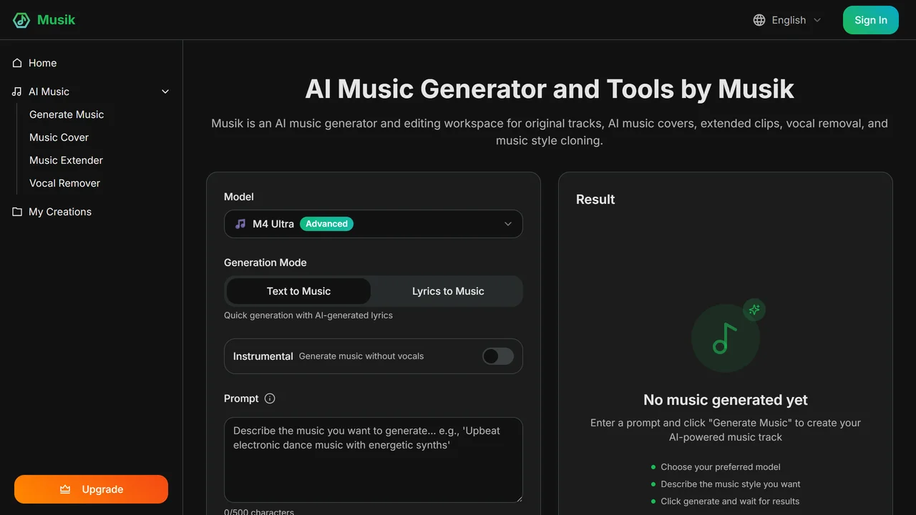Click the My Creations folder icon
This screenshot has height=515, width=916.
tap(17, 212)
